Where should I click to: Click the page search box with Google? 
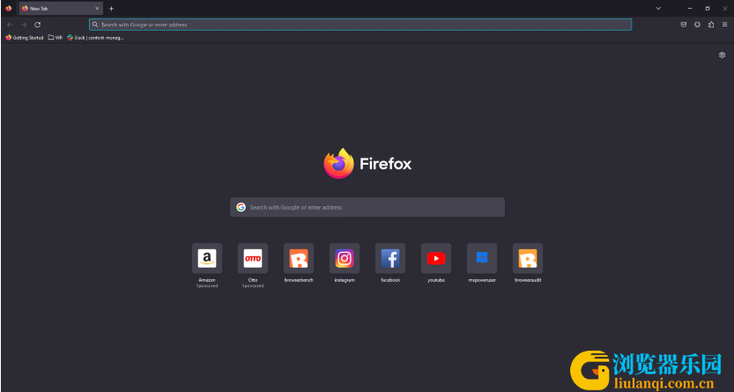coord(367,207)
